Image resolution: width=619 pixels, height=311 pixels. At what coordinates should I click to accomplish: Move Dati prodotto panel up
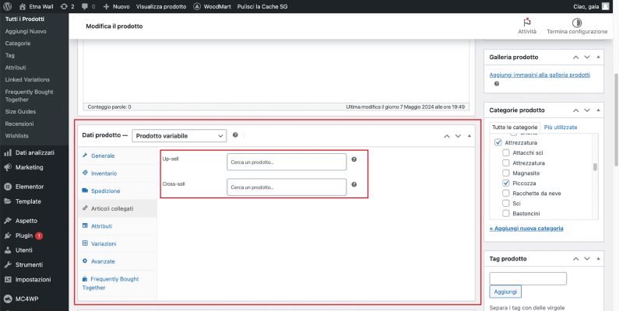pyautogui.click(x=446, y=136)
